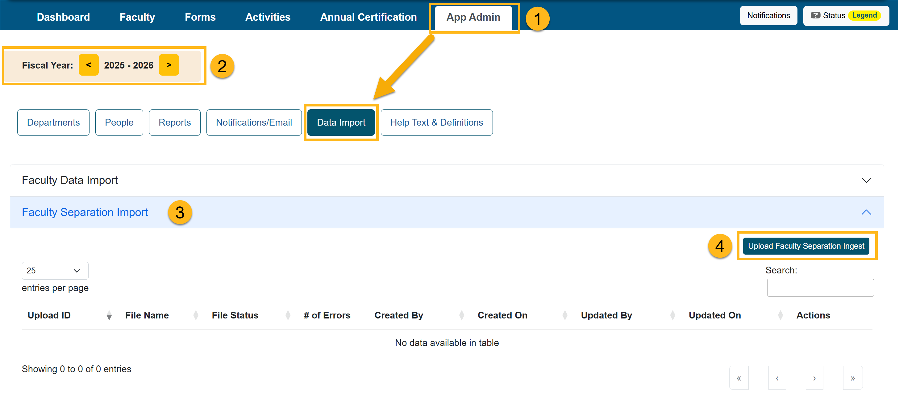899x395 pixels.
Task: Click the next fiscal year arrow
Action: 169,65
